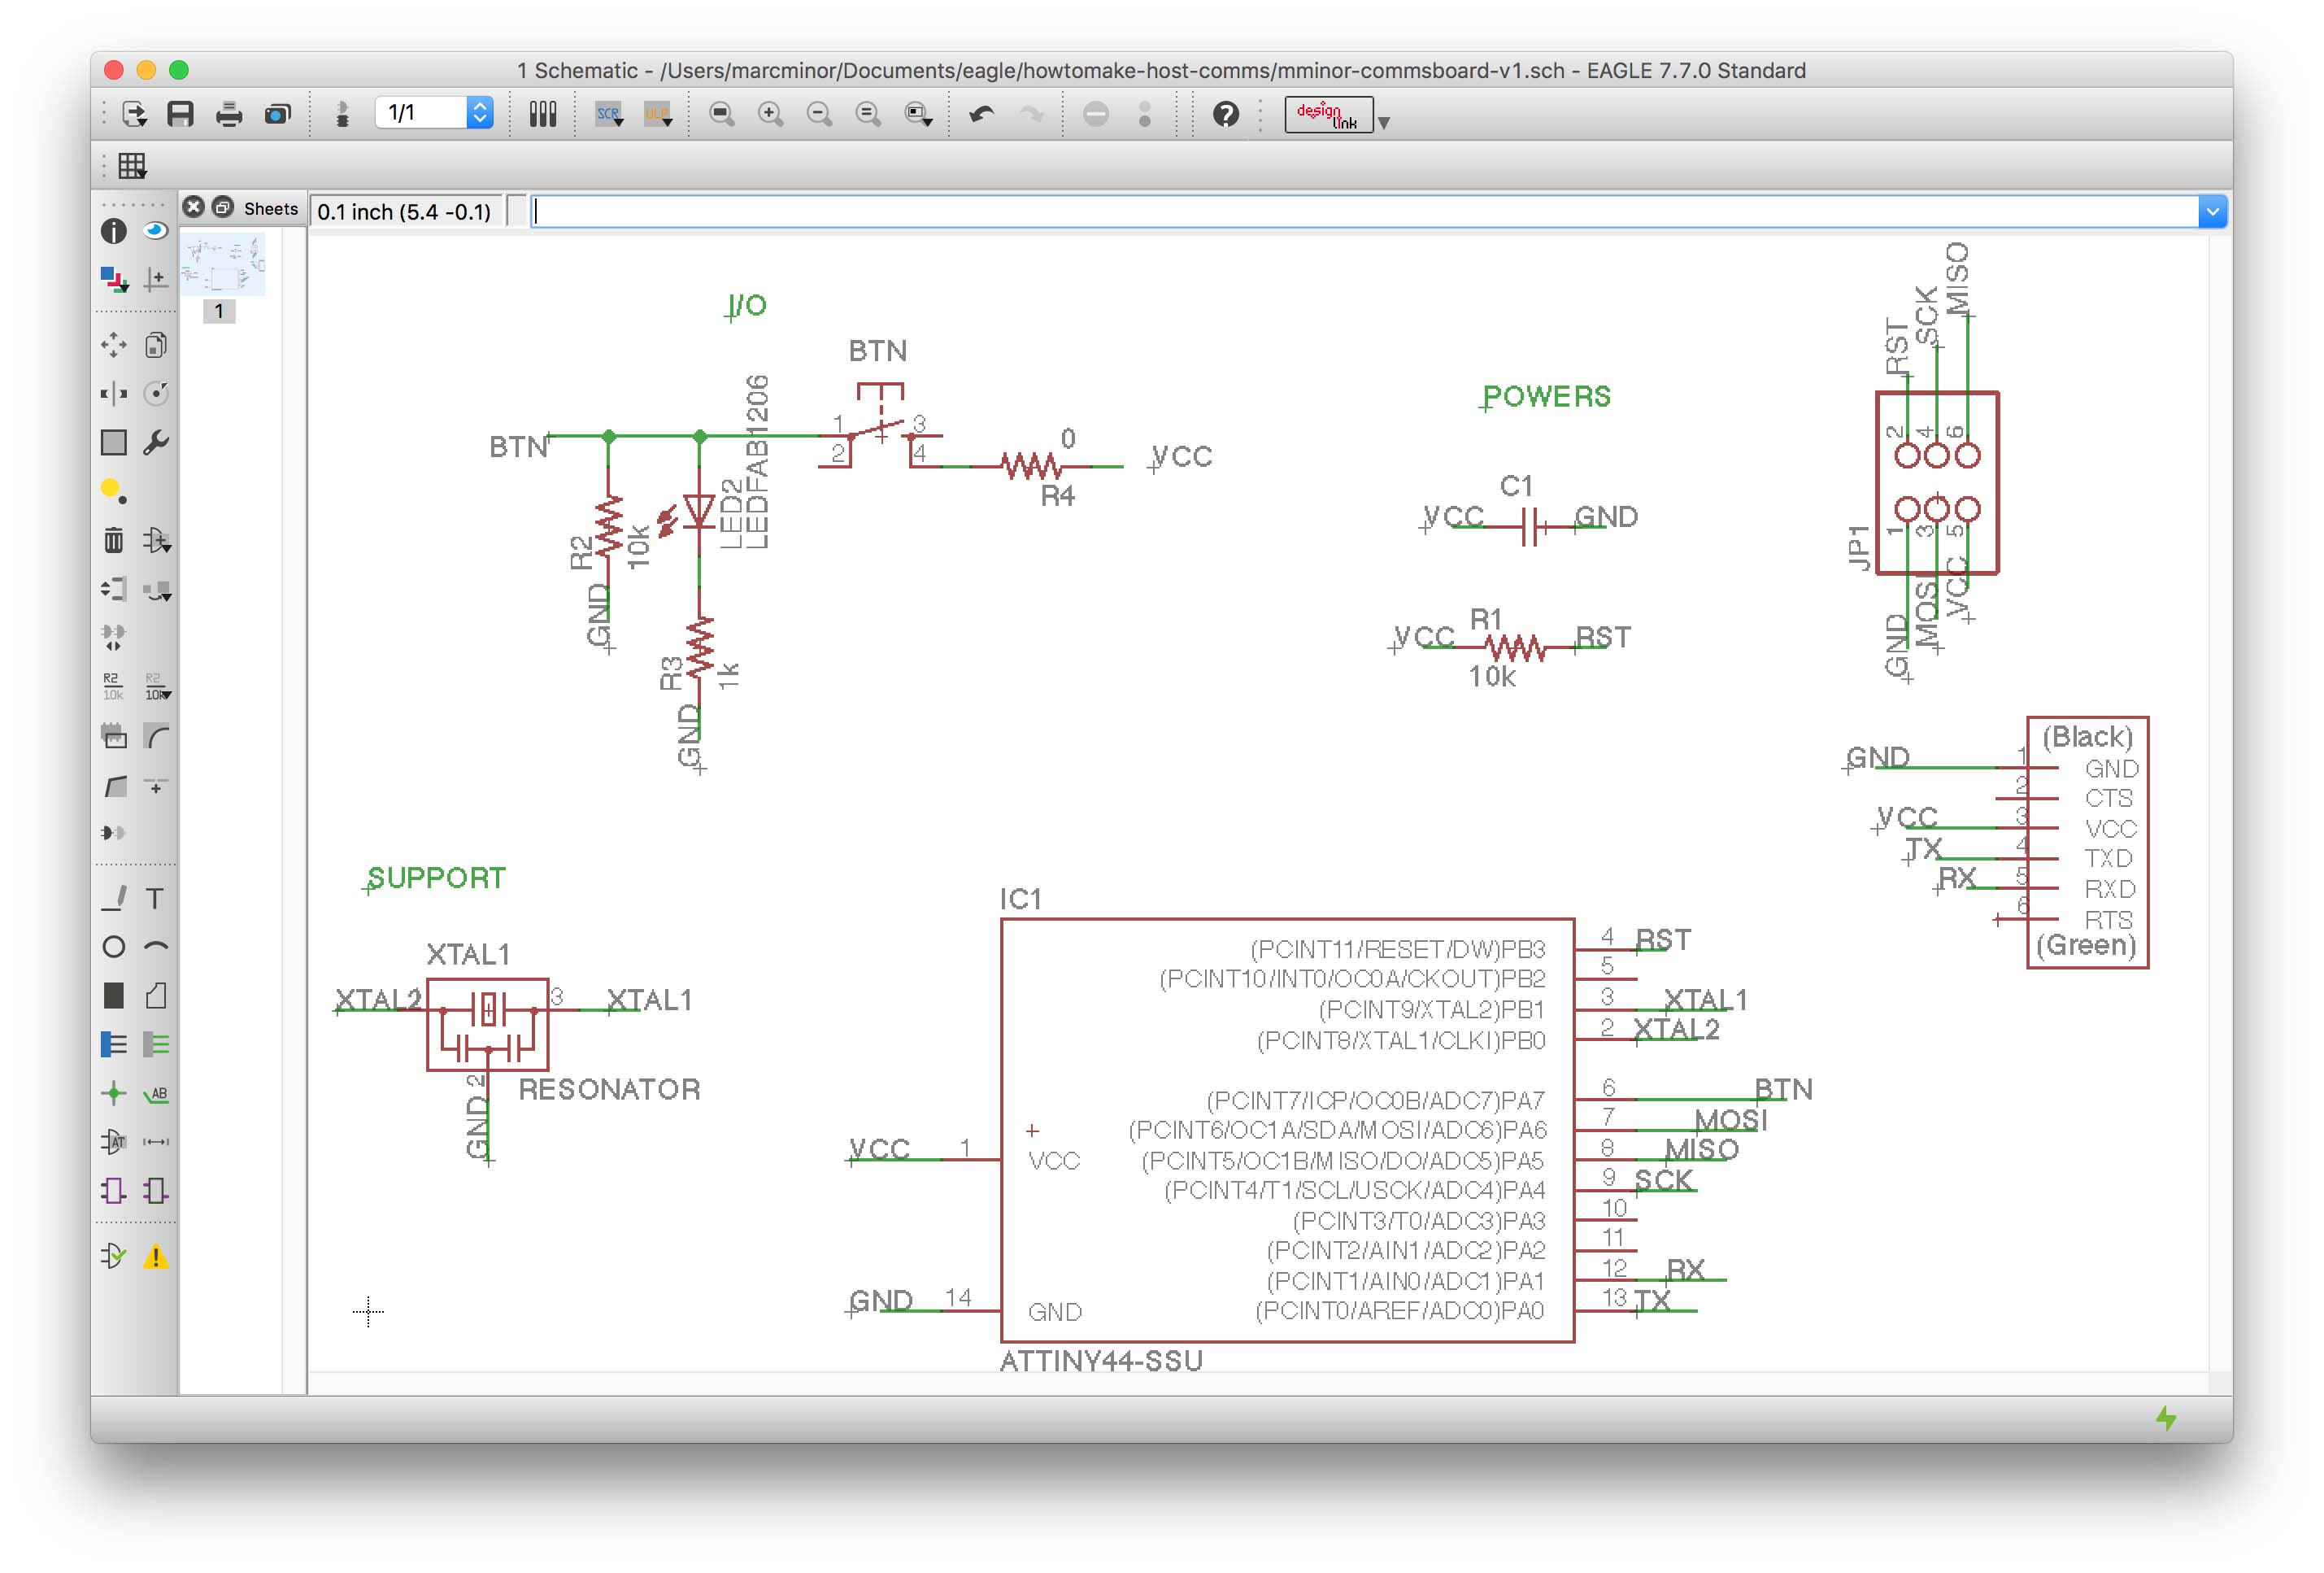Open the Use libraries icon
Viewport: 2324px width, 1573px height.
pyautogui.click(x=543, y=114)
